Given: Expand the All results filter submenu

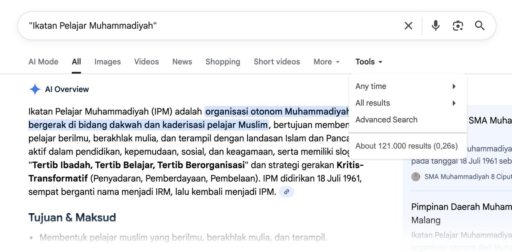Looking at the screenshot, I should click(x=408, y=103).
